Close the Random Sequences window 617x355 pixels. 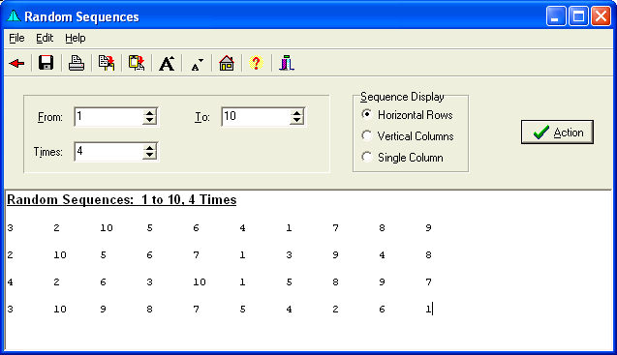tap(601, 16)
